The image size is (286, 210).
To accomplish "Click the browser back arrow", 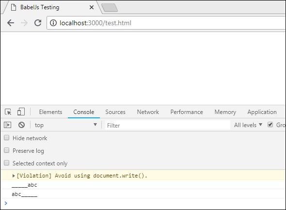I will [11, 23].
